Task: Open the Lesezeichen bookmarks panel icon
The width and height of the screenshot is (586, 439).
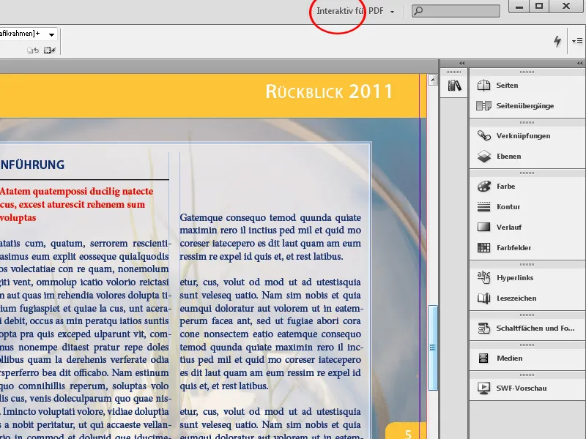Action: pyautogui.click(x=484, y=299)
